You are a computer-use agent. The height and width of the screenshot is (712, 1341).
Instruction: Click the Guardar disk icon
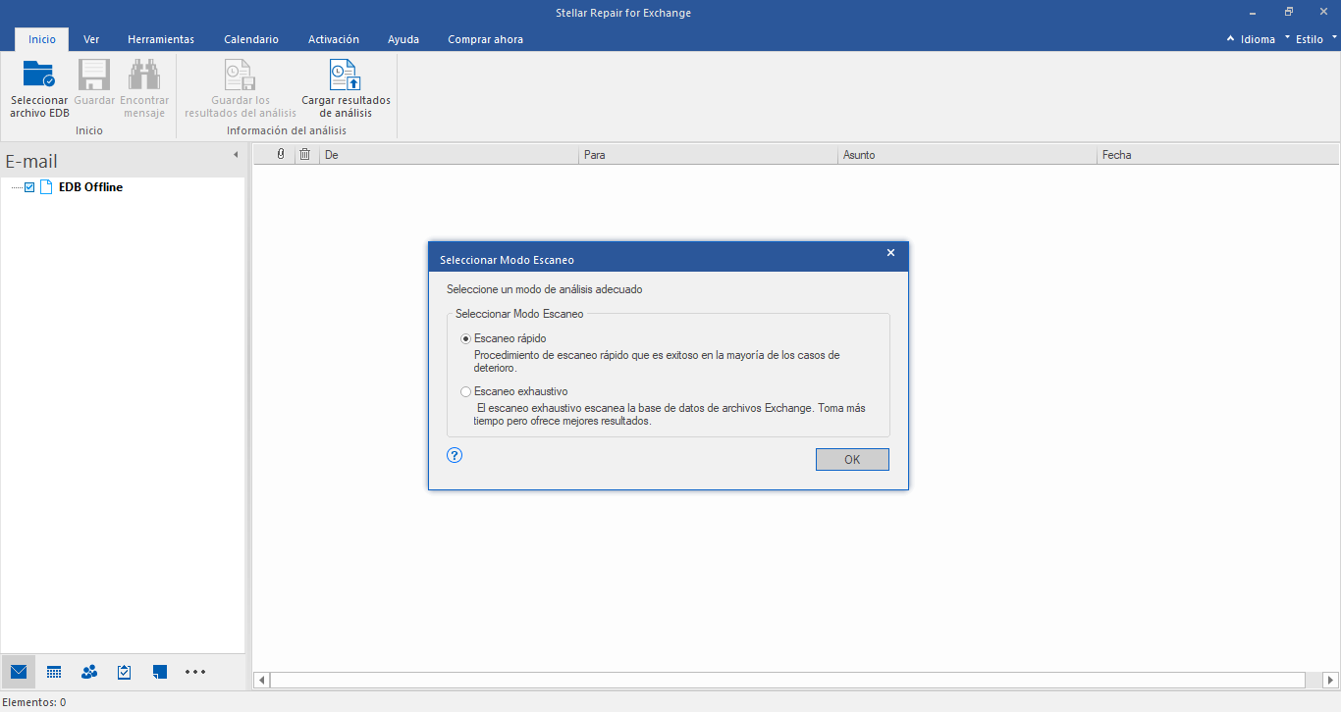pos(94,75)
